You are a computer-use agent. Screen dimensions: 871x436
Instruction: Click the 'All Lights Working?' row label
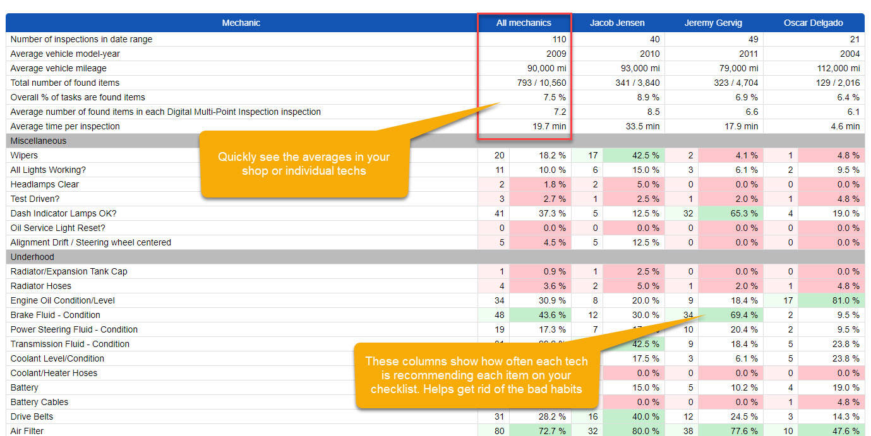pos(48,170)
